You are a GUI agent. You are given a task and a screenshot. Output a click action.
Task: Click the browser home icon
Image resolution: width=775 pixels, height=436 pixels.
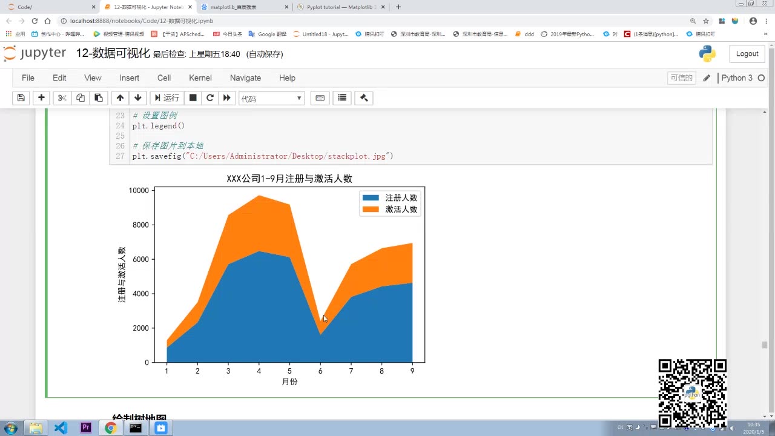(x=48, y=21)
